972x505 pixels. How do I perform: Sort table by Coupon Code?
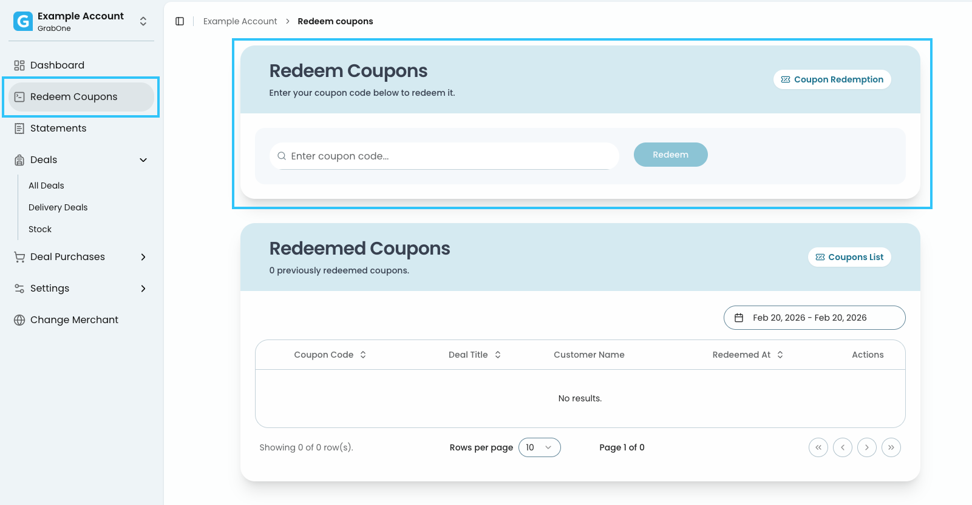330,355
